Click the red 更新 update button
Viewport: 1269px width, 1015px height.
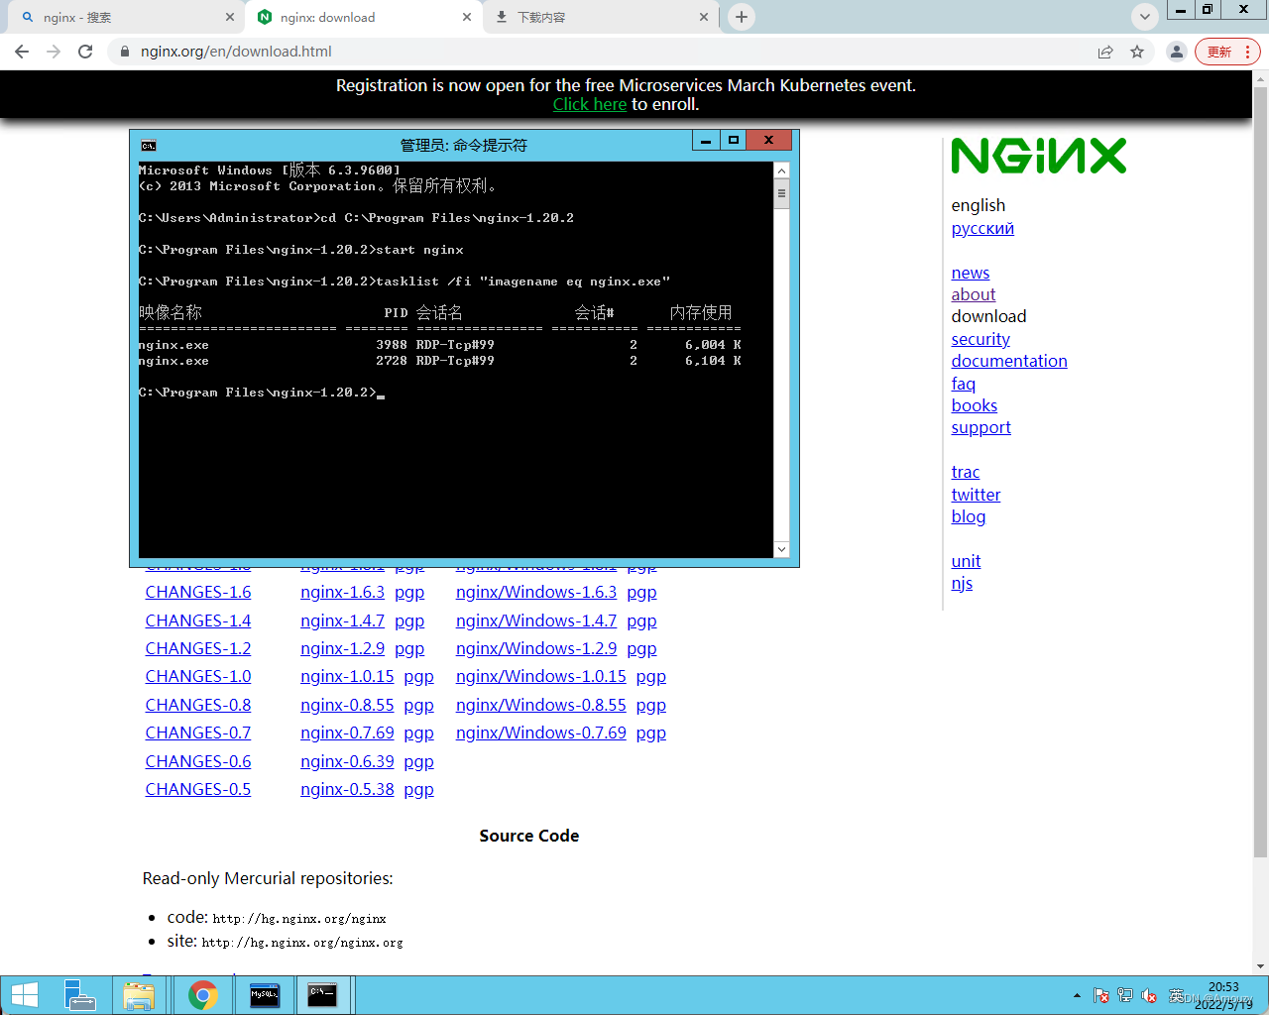coord(1227,52)
